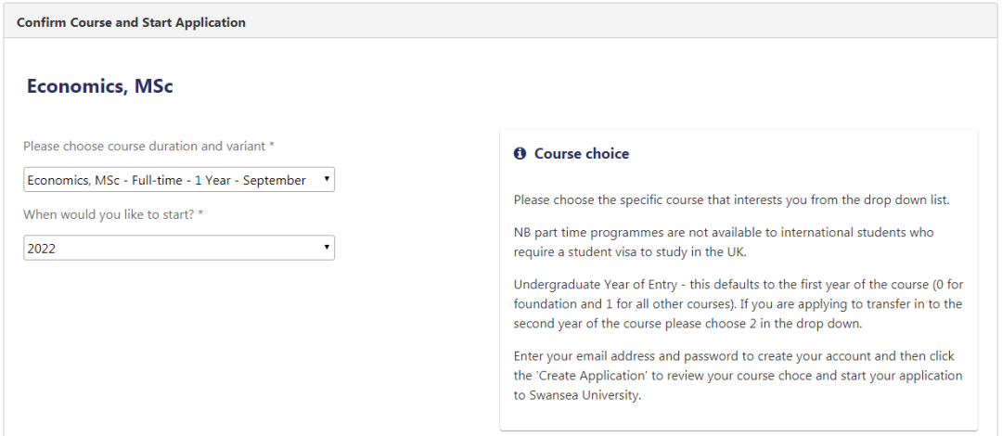Image resolution: width=1002 pixels, height=436 pixels.
Task: Click the arrow on the 2022 start year dropdown
Action: click(327, 249)
